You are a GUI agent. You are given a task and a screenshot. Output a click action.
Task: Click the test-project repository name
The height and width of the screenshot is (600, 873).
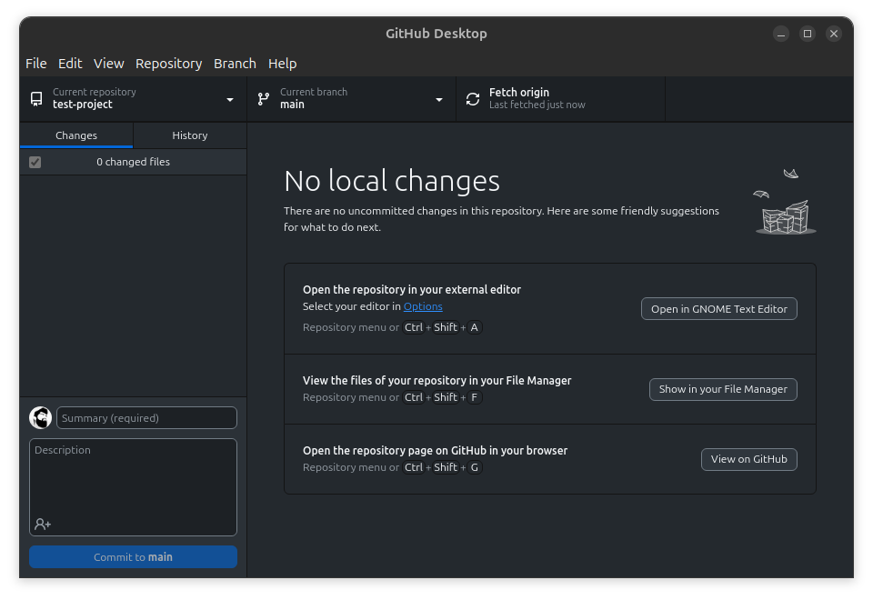pyautogui.click(x=83, y=104)
